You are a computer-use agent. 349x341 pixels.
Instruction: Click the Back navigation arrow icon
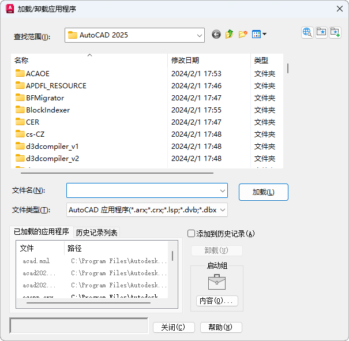[216, 34]
